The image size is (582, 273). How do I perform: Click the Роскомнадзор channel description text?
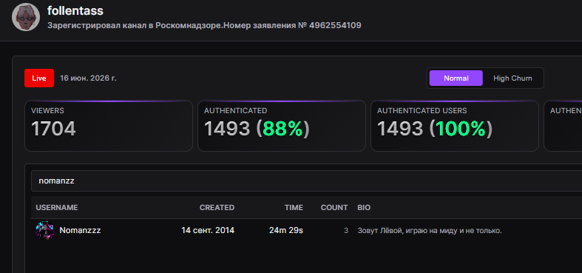204,26
